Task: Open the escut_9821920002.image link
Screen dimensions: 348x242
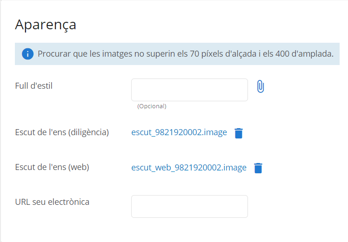Action: [179, 132]
